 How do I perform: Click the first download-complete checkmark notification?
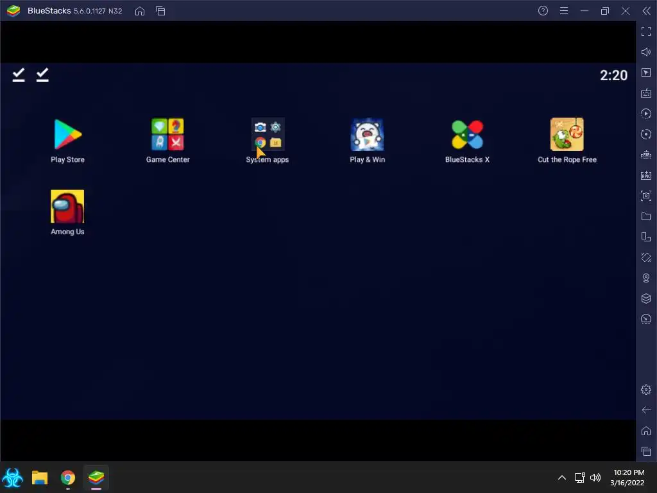point(19,75)
